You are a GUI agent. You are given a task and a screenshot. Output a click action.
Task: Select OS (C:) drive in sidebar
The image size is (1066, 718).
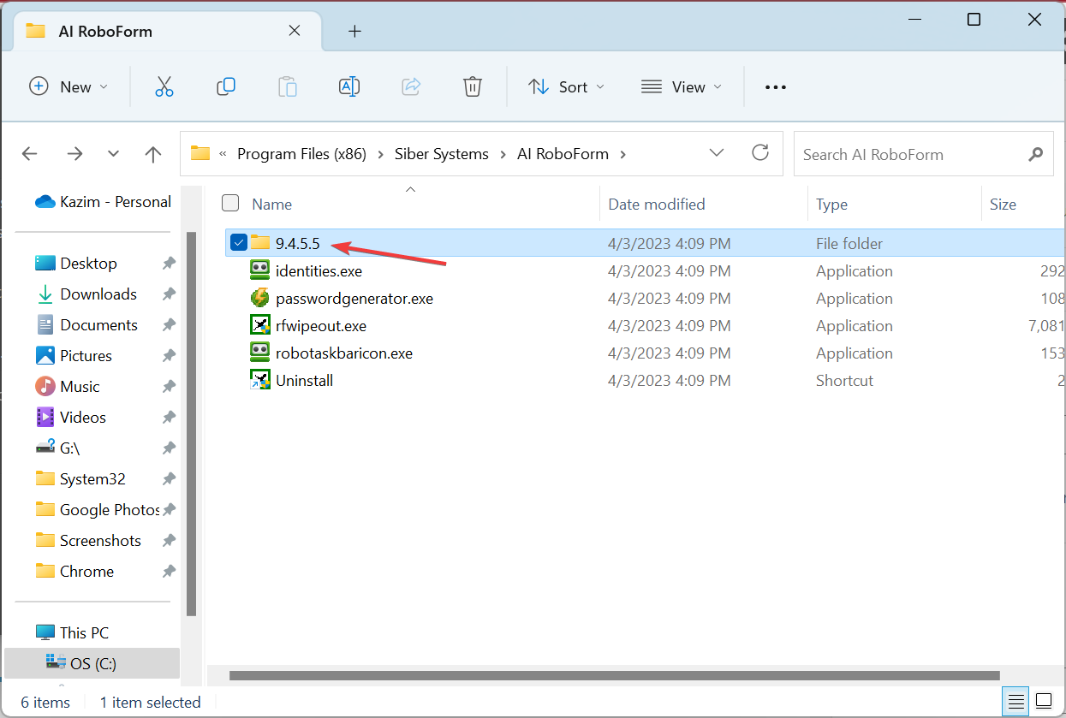92,663
